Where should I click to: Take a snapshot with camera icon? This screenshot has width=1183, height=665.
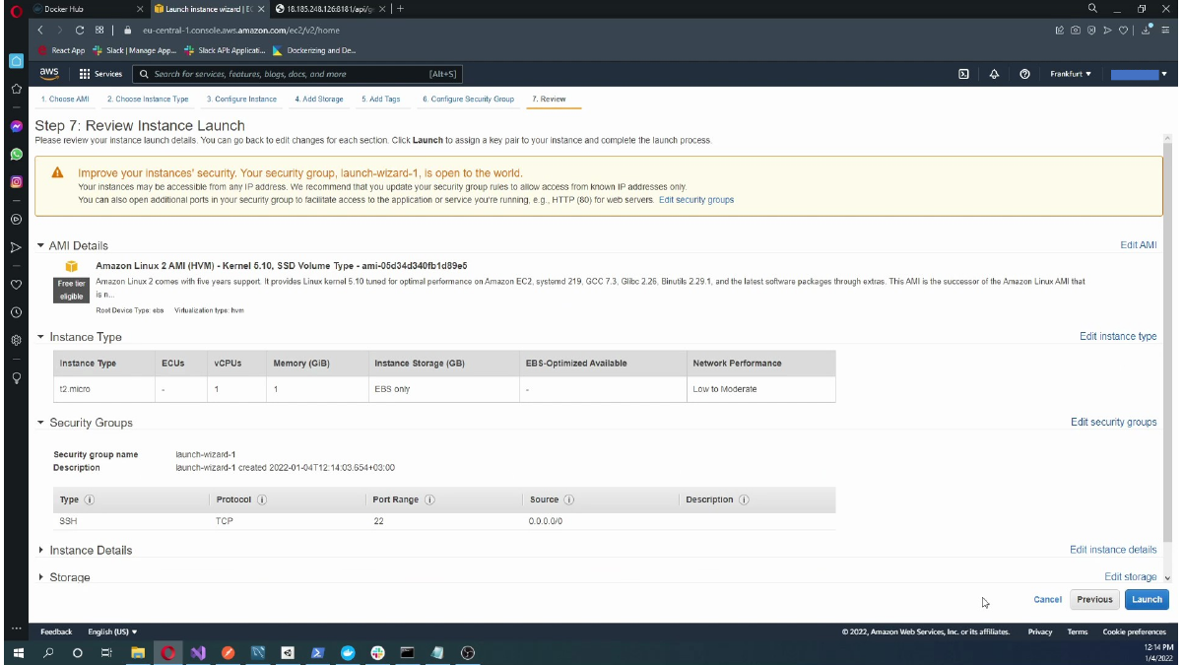click(x=1076, y=31)
